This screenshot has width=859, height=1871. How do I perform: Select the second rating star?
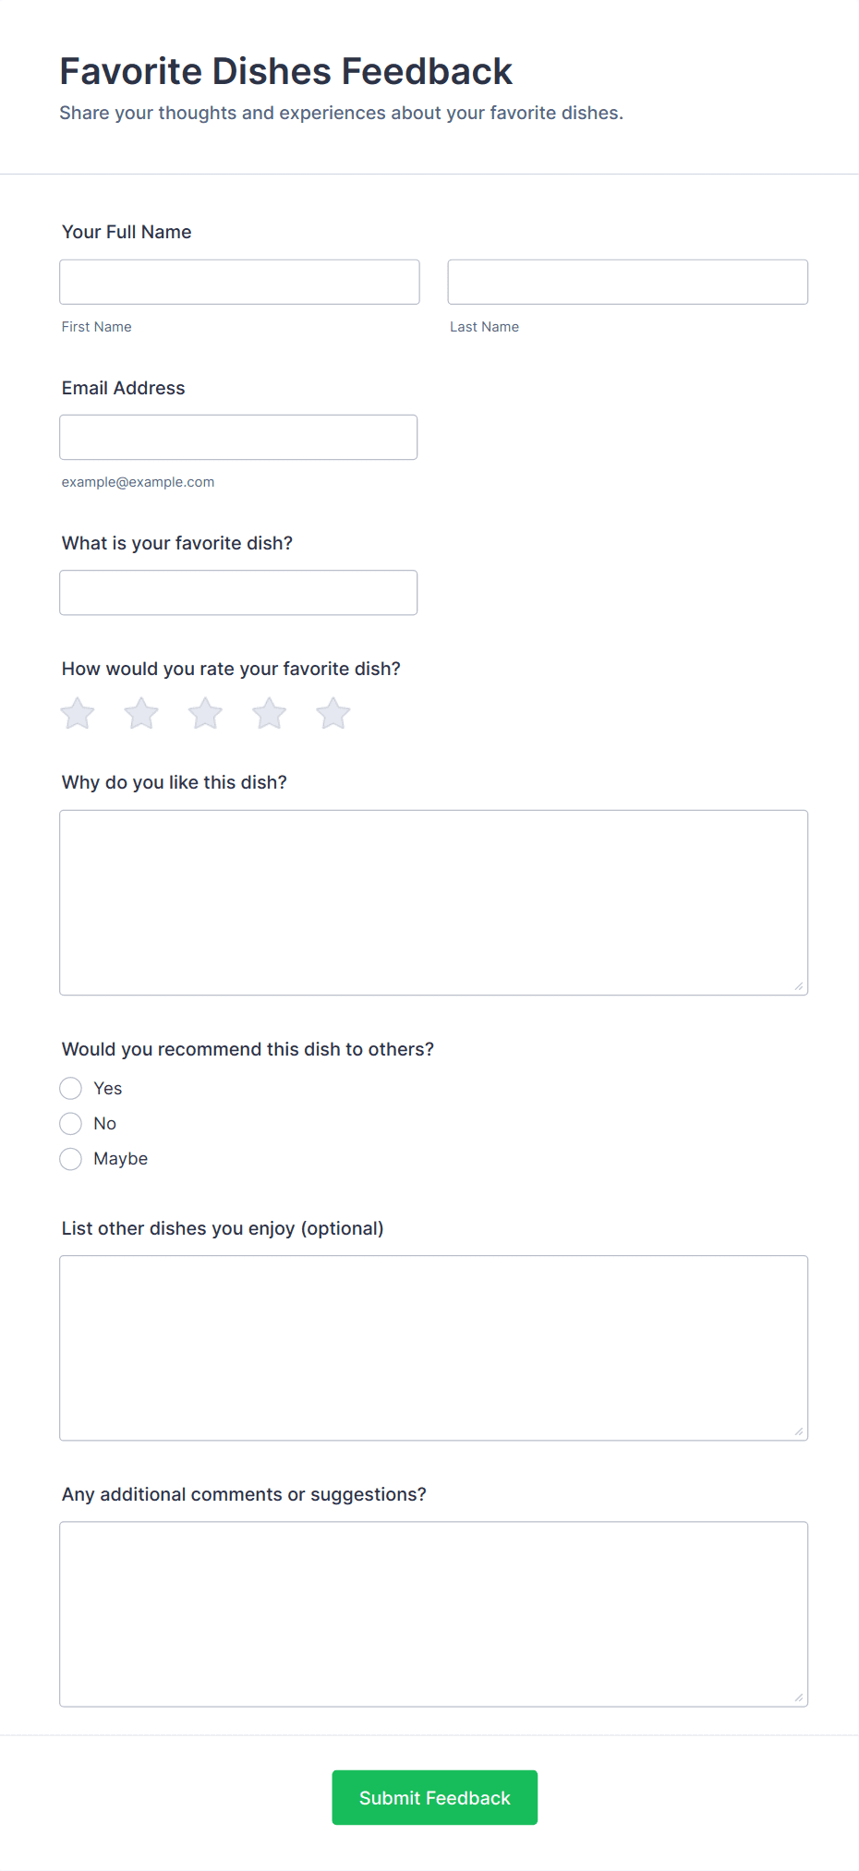141,714
